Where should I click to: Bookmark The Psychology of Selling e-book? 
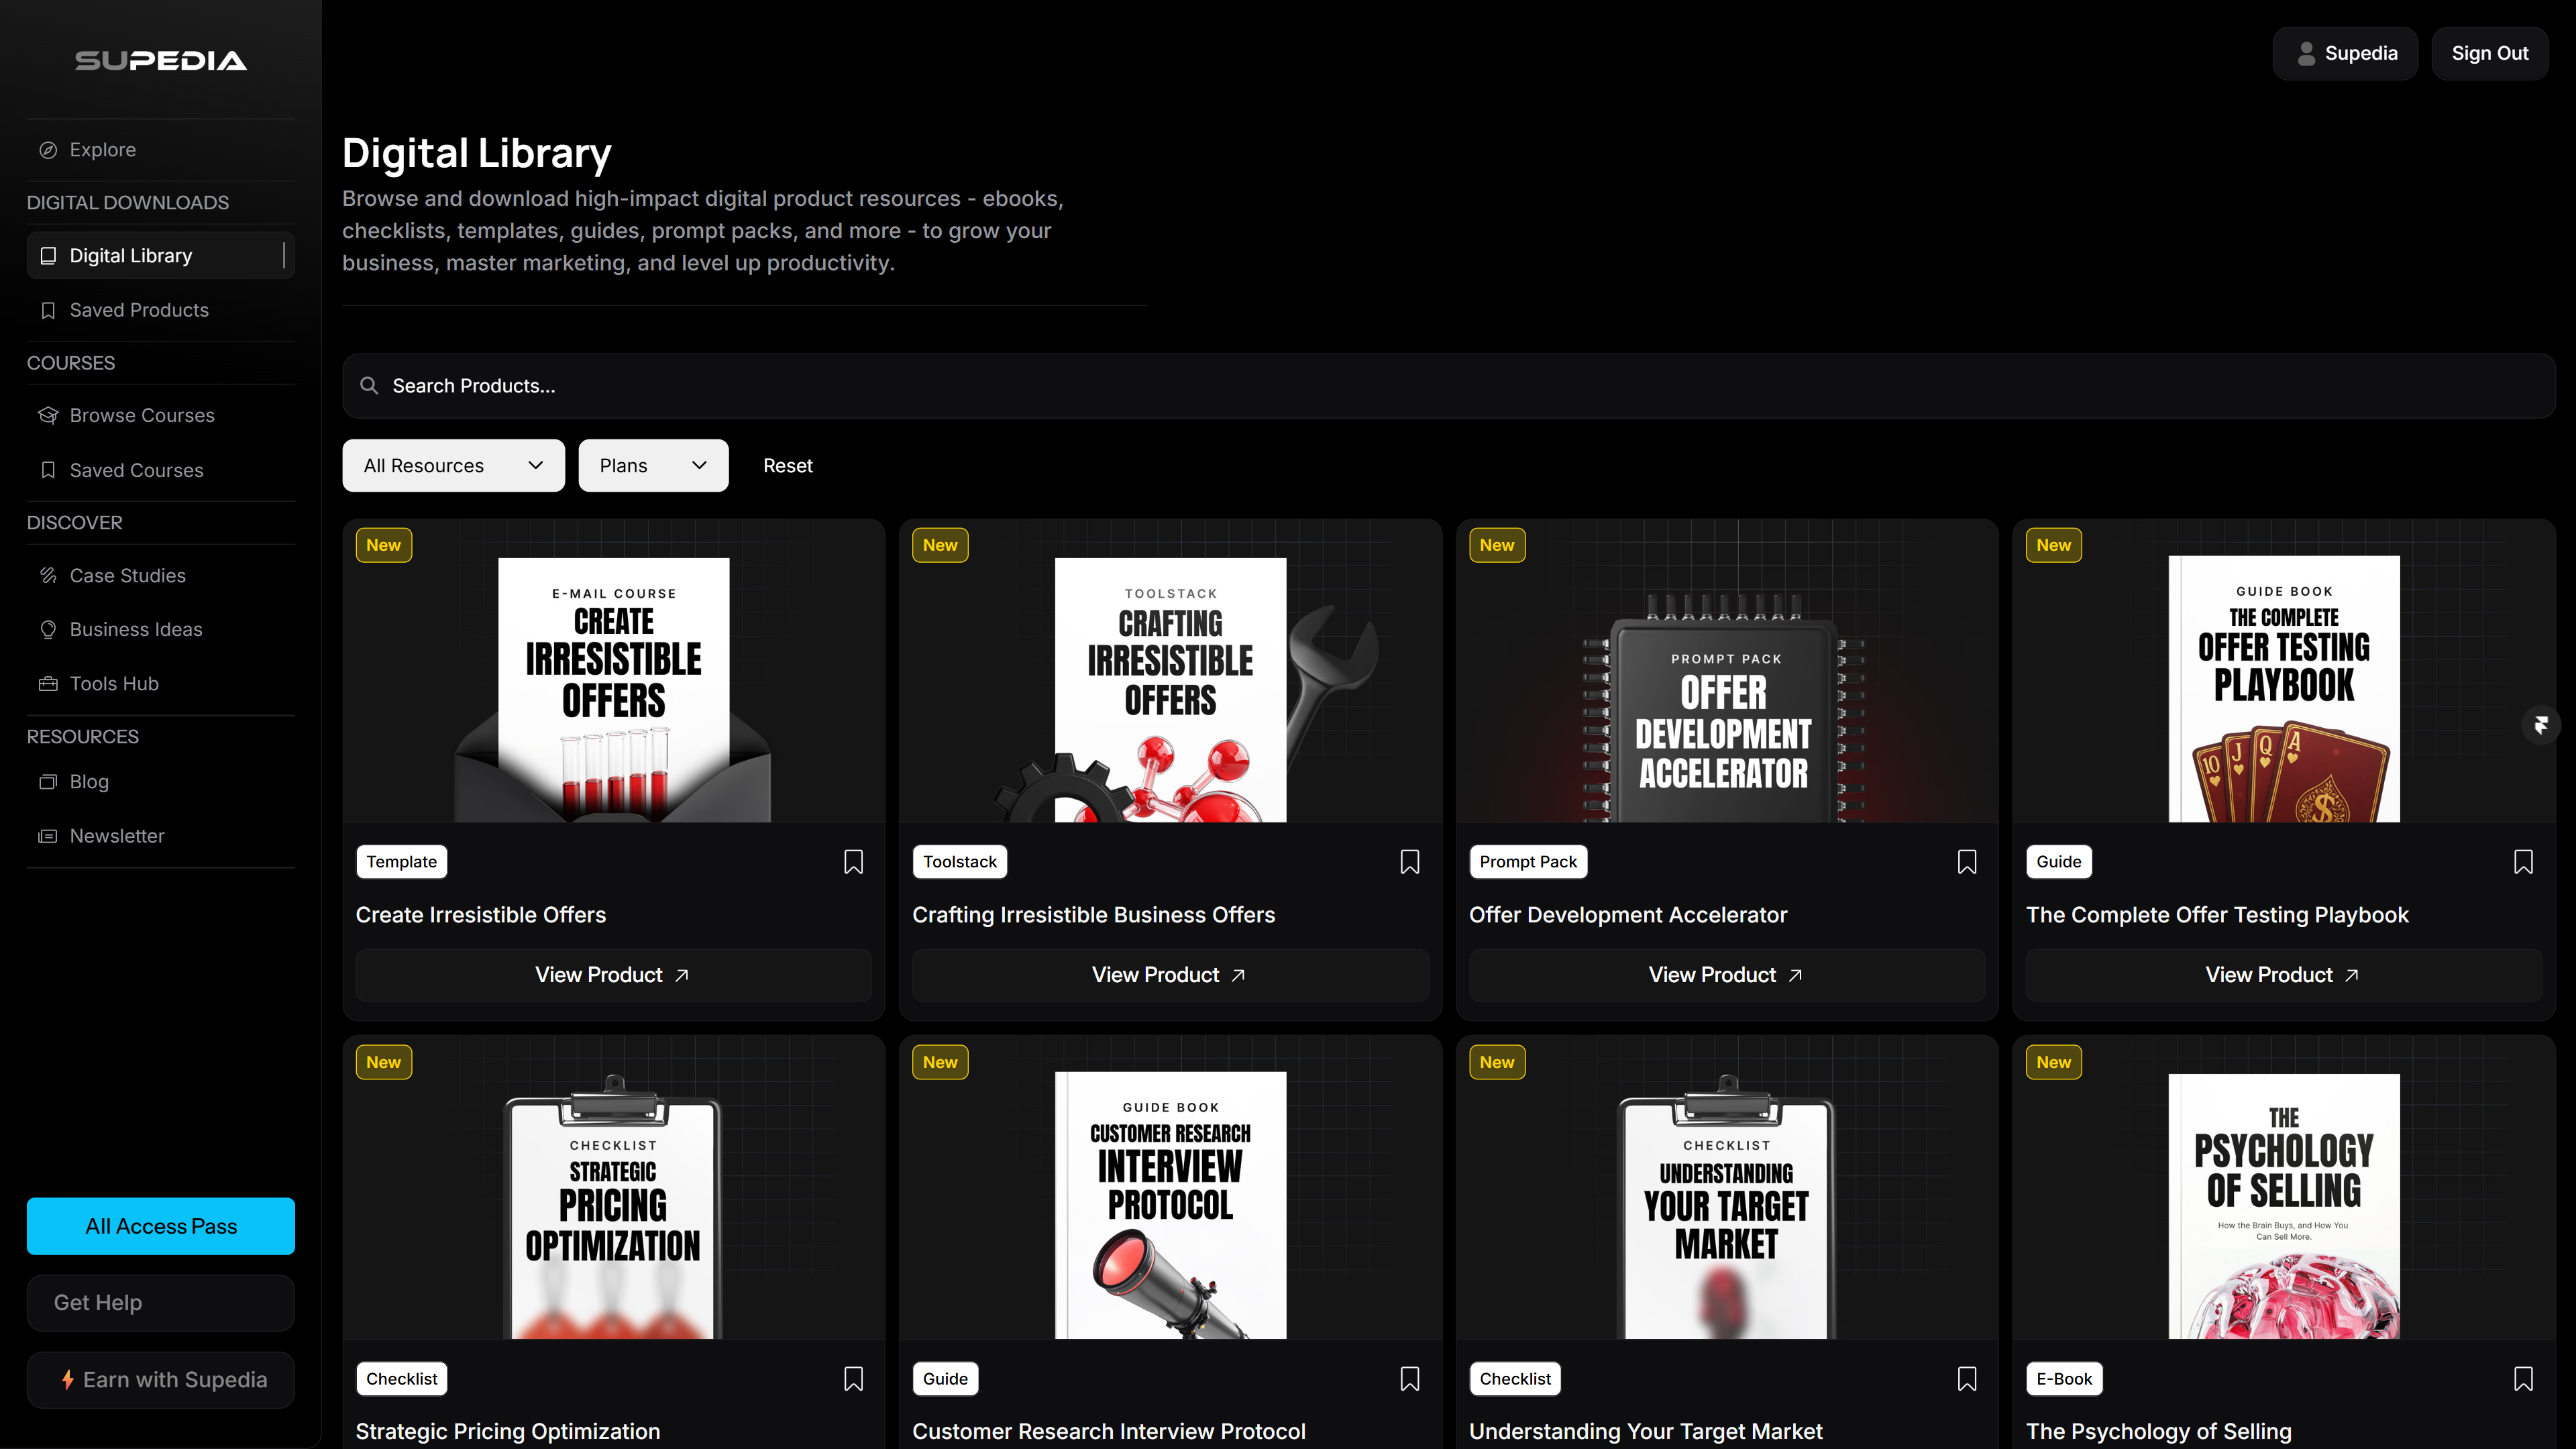pyautogui.click(x=2523, y=1379)
